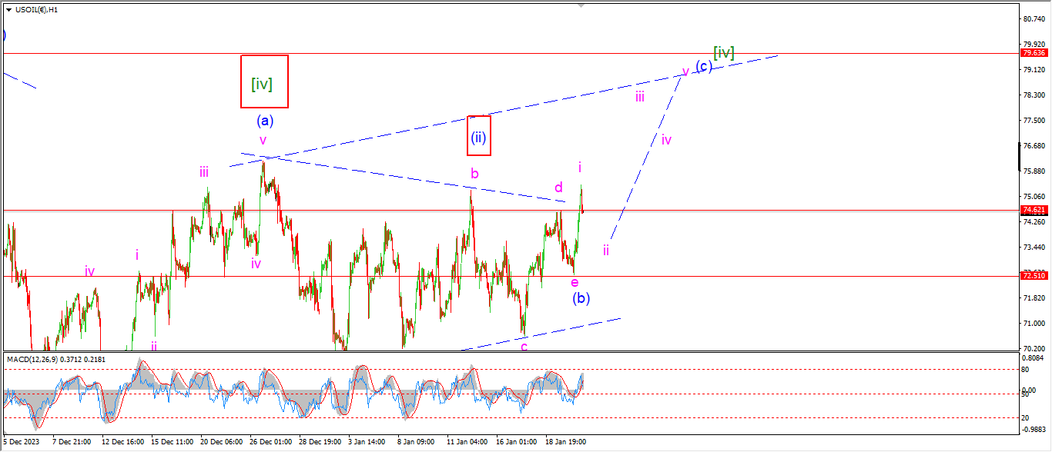Grab the gray chart shift triangle marker
Screen dimensions: 1052x452
(581, 5)
